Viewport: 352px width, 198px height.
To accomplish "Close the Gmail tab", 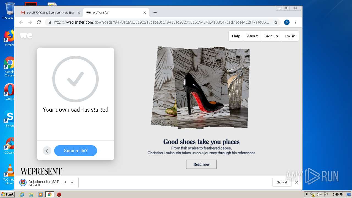I will [79, 13].
